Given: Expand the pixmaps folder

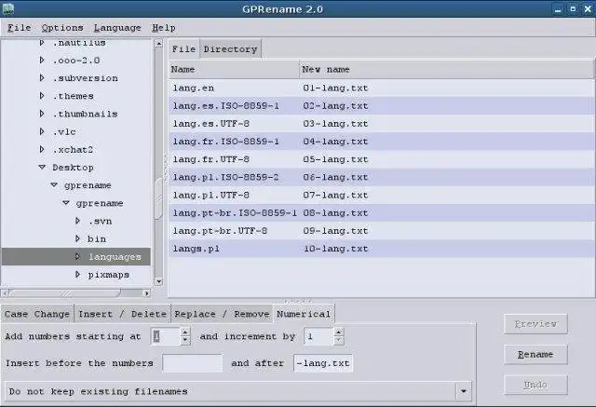Looking at the screenshot, I should tap(77, 275).
